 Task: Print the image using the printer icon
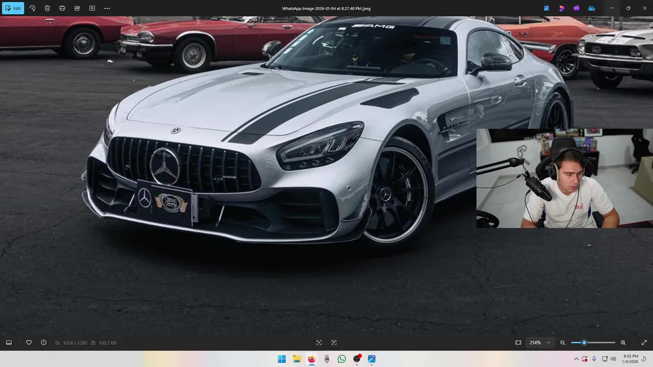pos(62,8)
